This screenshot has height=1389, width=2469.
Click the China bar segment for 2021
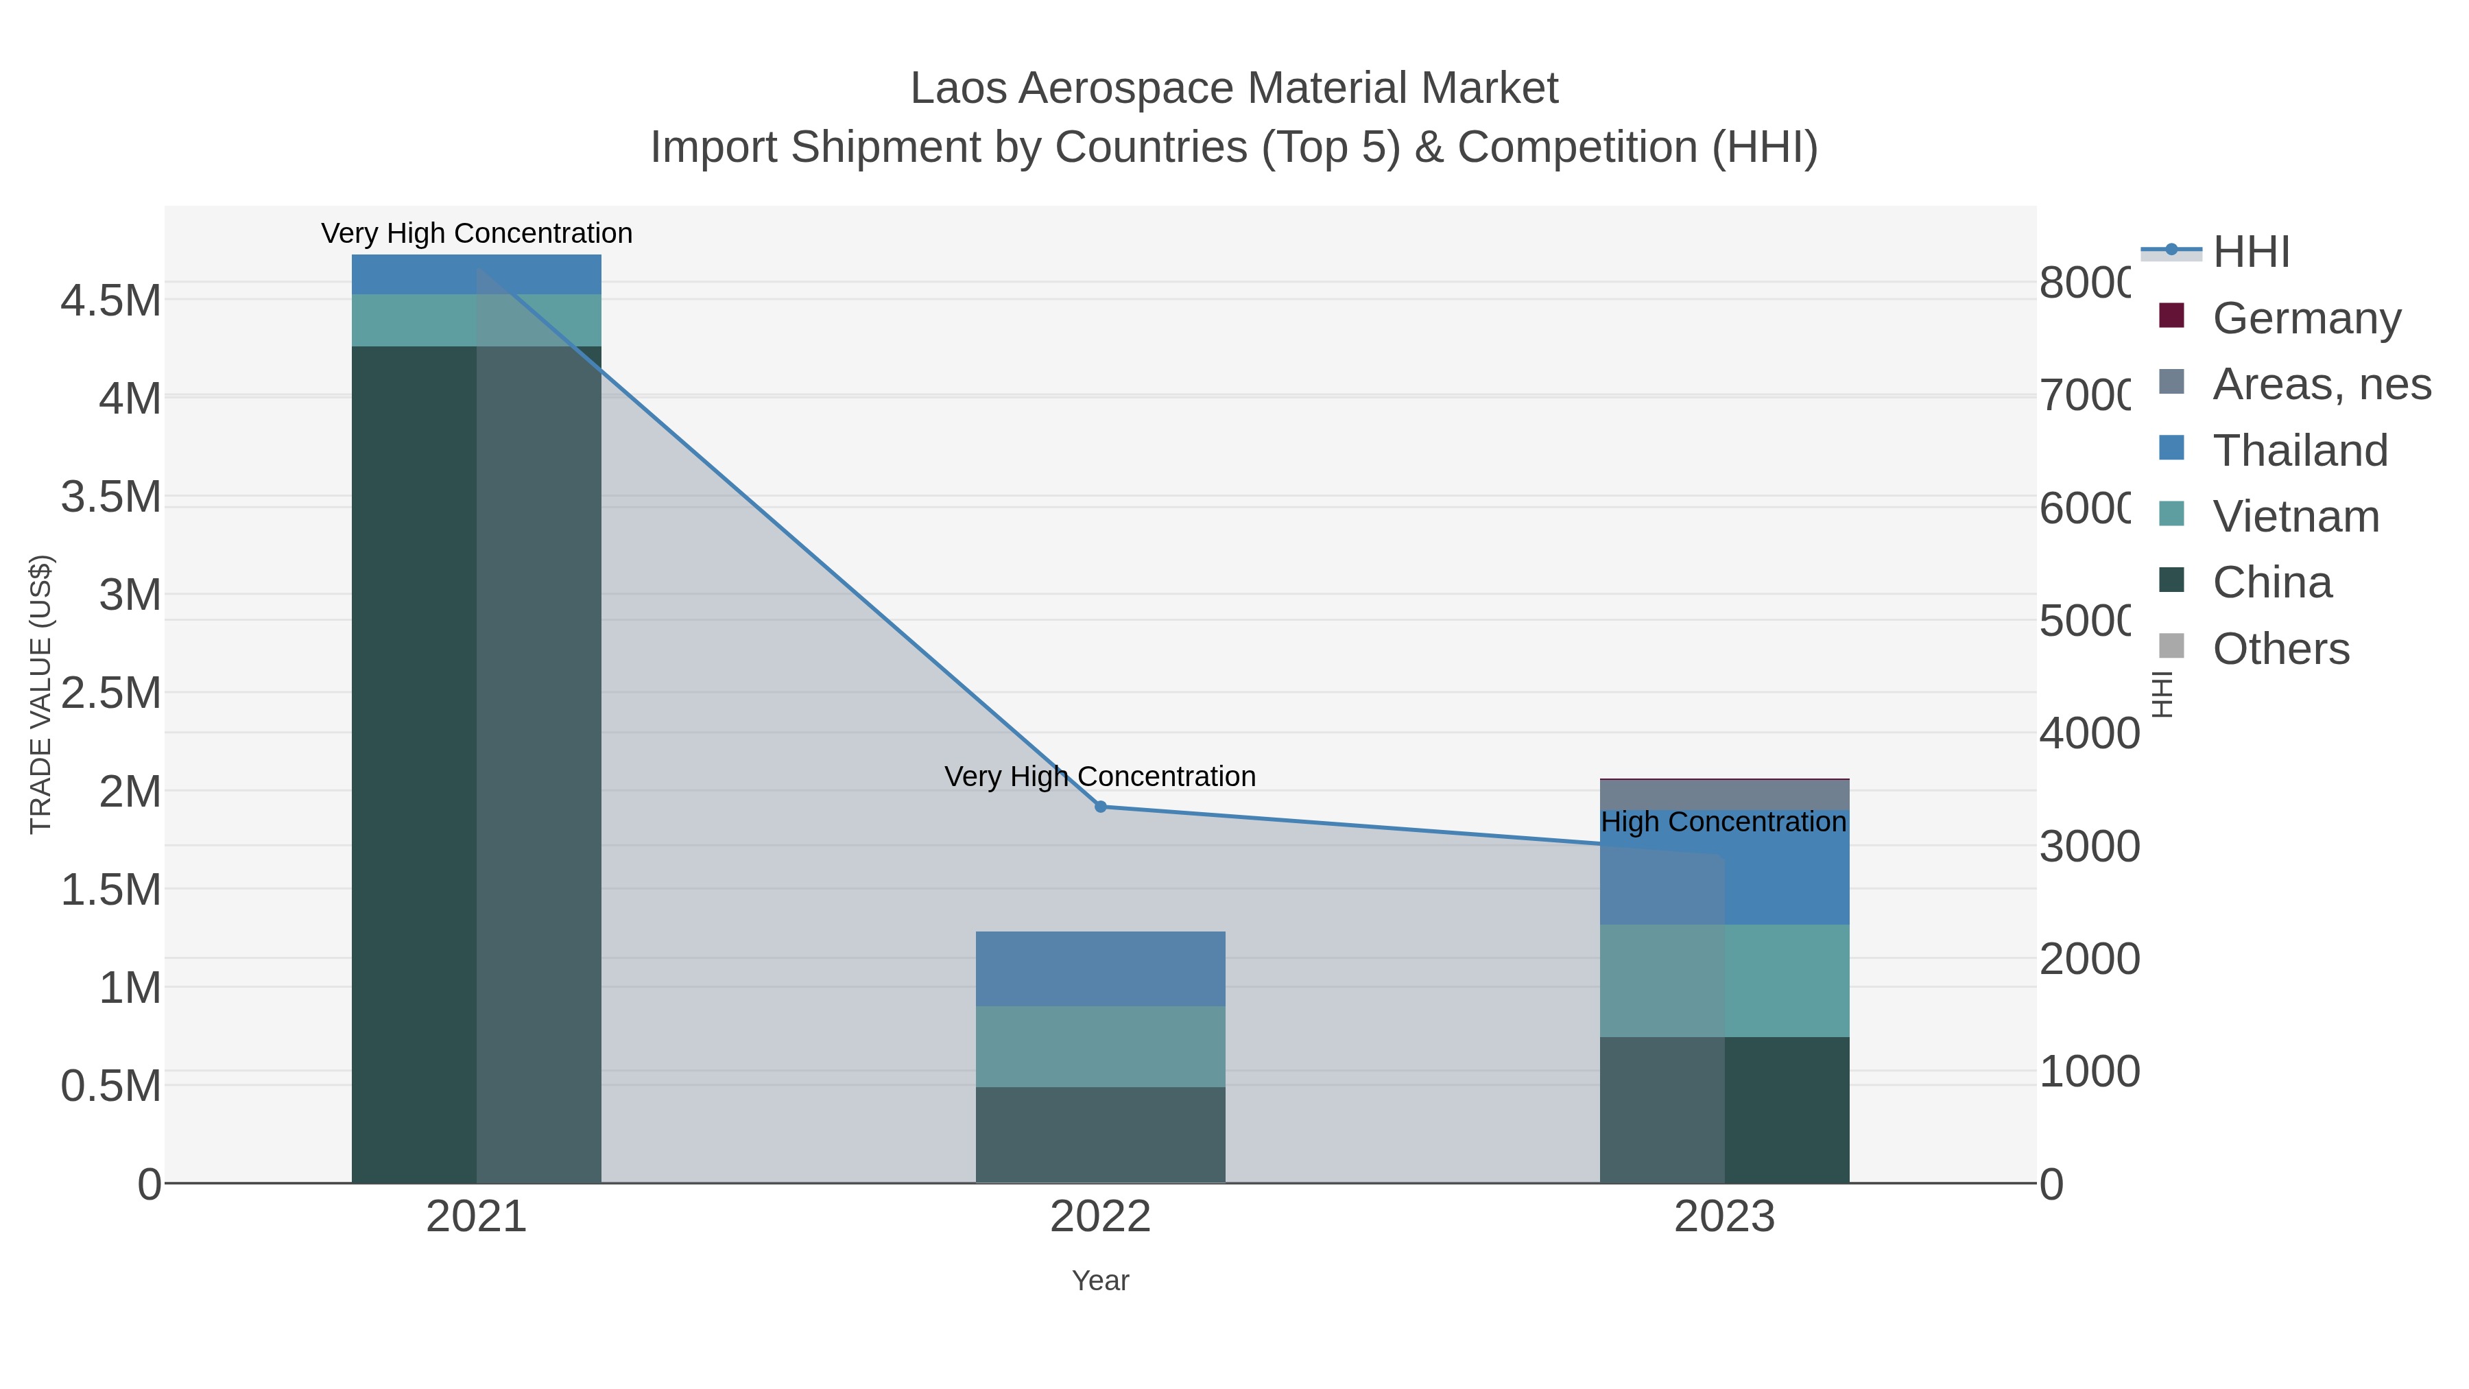[477, 764]
